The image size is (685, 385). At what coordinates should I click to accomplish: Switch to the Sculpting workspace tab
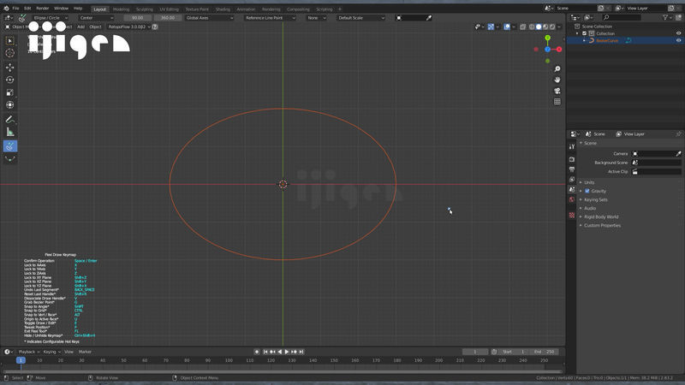144,9
